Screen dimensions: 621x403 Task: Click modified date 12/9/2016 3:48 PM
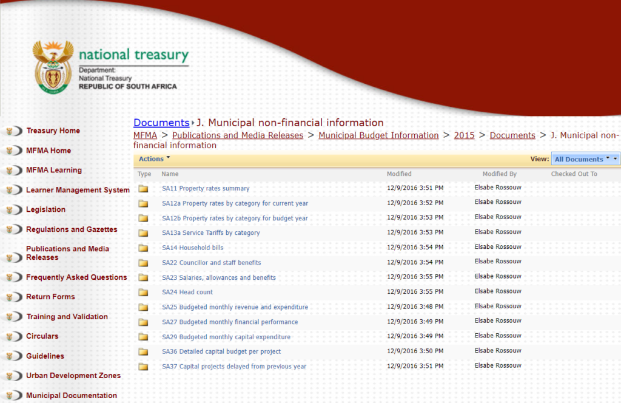[x=415, y=306]
